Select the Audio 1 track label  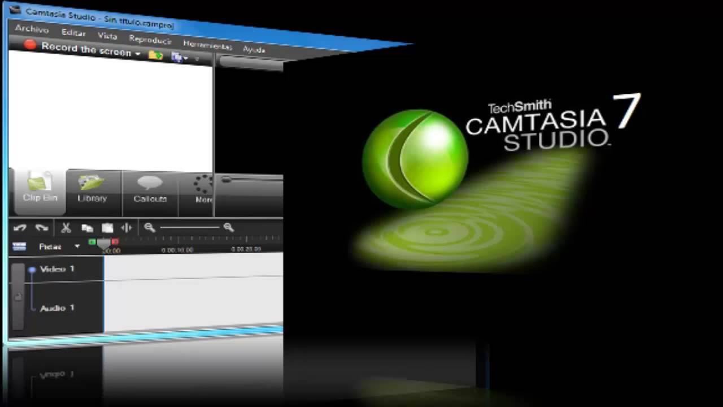pyautogui.click(x=57, y=308)
